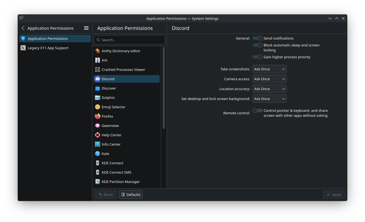Click the Defaults button

click(131, 194)
